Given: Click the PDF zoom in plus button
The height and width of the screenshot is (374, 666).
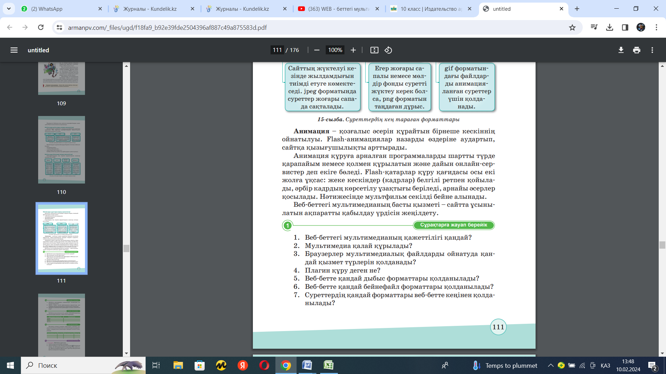Looking at the screenshot, I should (353, 50).
